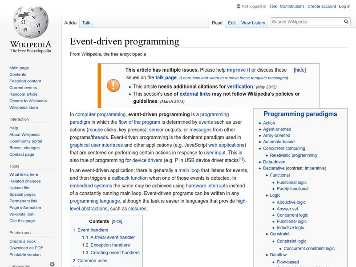Click the Wikipedia globe logo
The height and width of the screenshot is (267, 356).
[x=31, y=22]
